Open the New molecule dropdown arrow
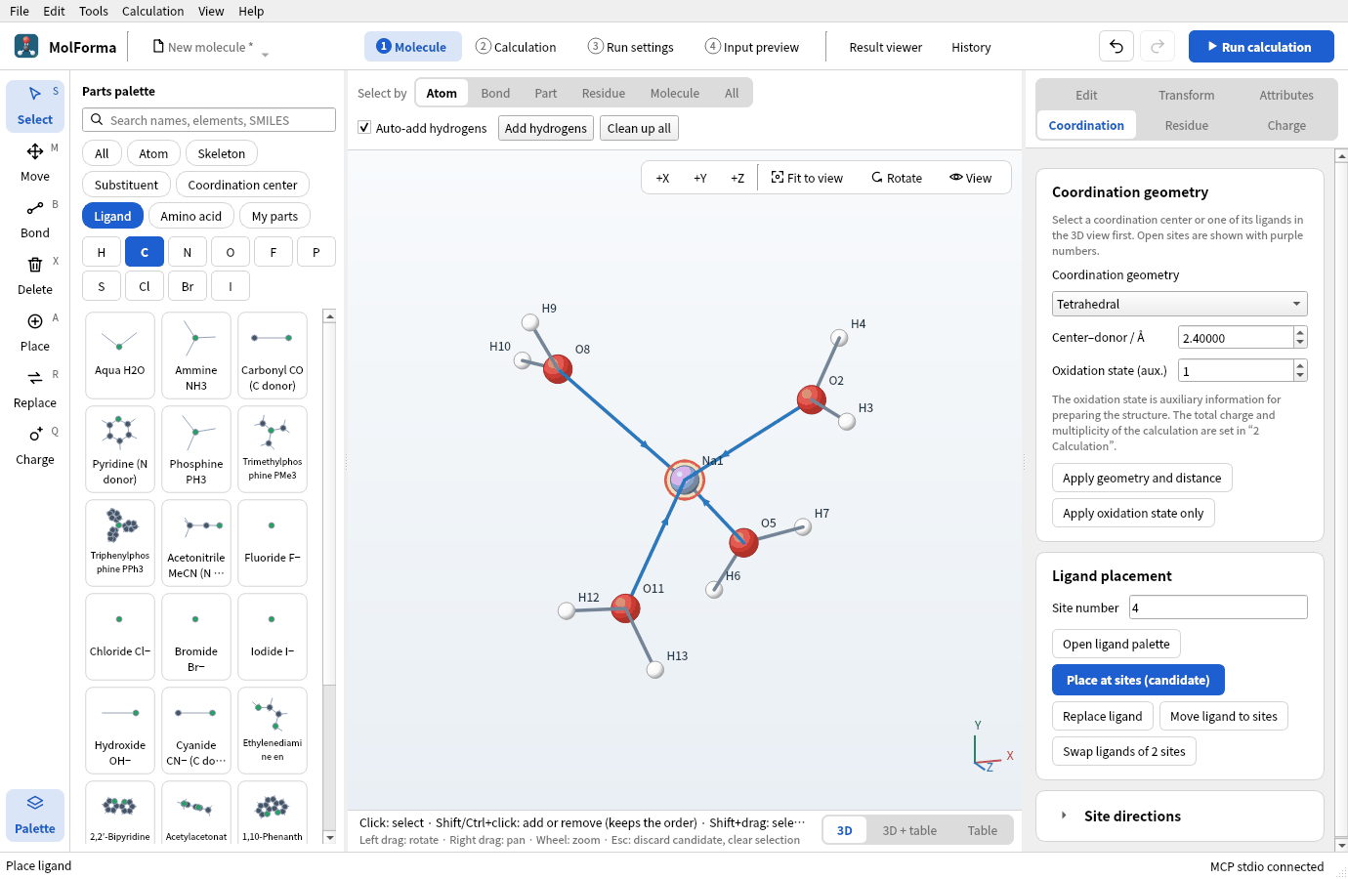 265,55
